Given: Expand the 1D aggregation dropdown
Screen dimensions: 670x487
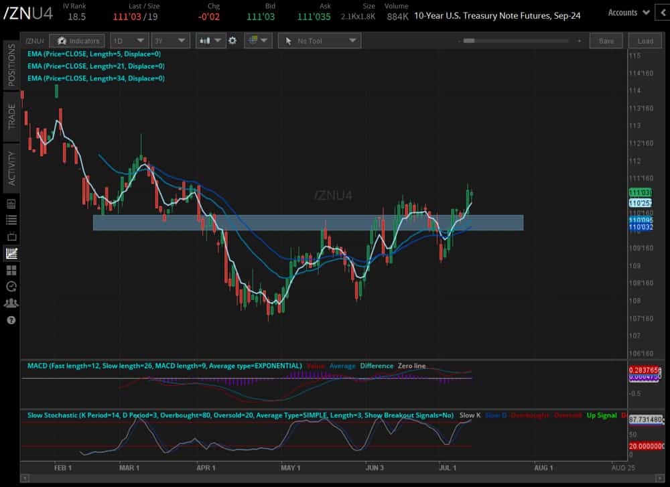Looking at the screenshot, I should (x=129, y=41).
